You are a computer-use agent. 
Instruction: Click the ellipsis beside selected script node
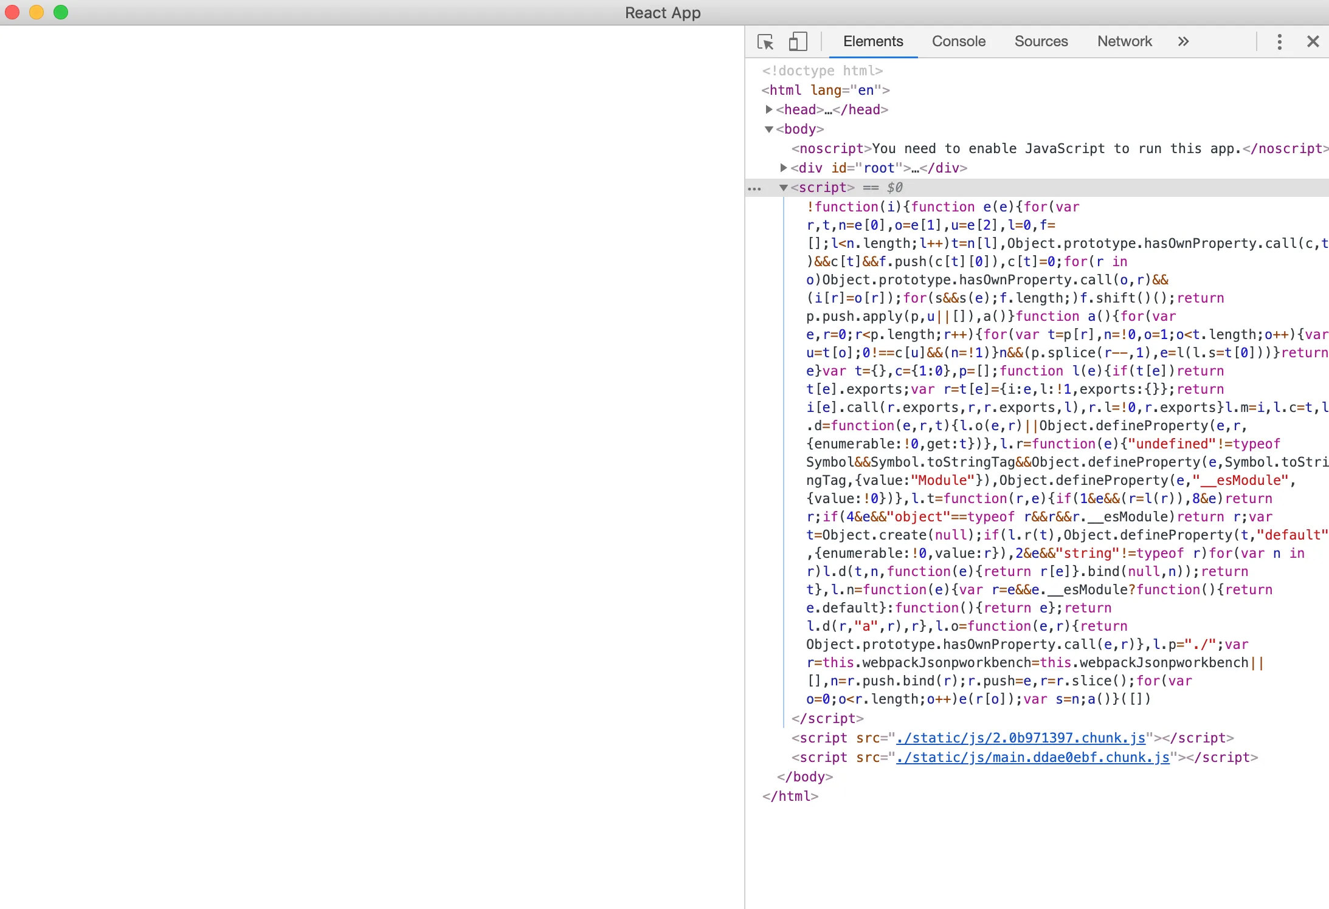754,188
